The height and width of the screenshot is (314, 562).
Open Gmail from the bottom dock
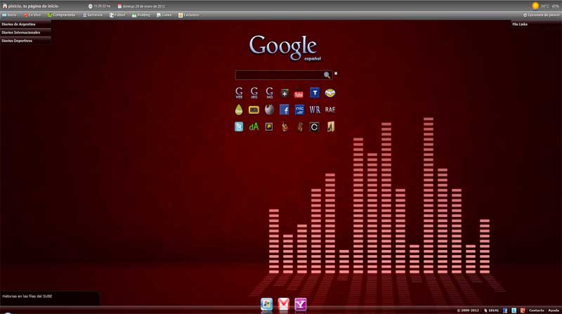(x=283, y=303)
